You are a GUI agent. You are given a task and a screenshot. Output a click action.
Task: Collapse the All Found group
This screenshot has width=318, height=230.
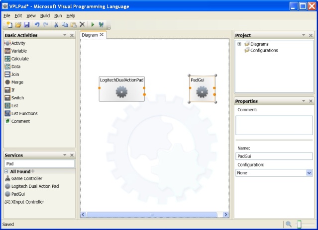click(x=6, y=171)
